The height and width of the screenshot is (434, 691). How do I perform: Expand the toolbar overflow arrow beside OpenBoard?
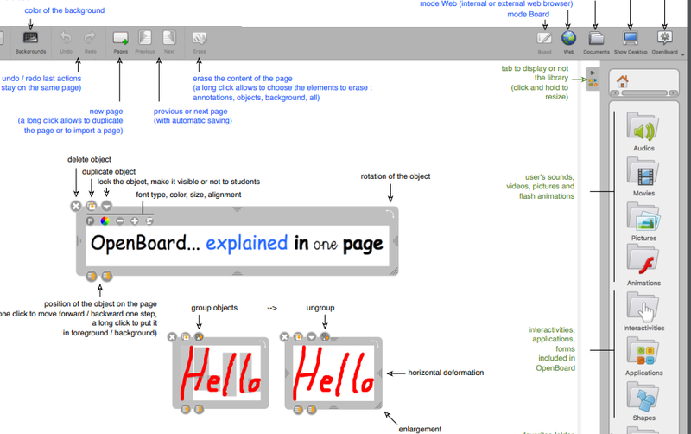[682, 54]
